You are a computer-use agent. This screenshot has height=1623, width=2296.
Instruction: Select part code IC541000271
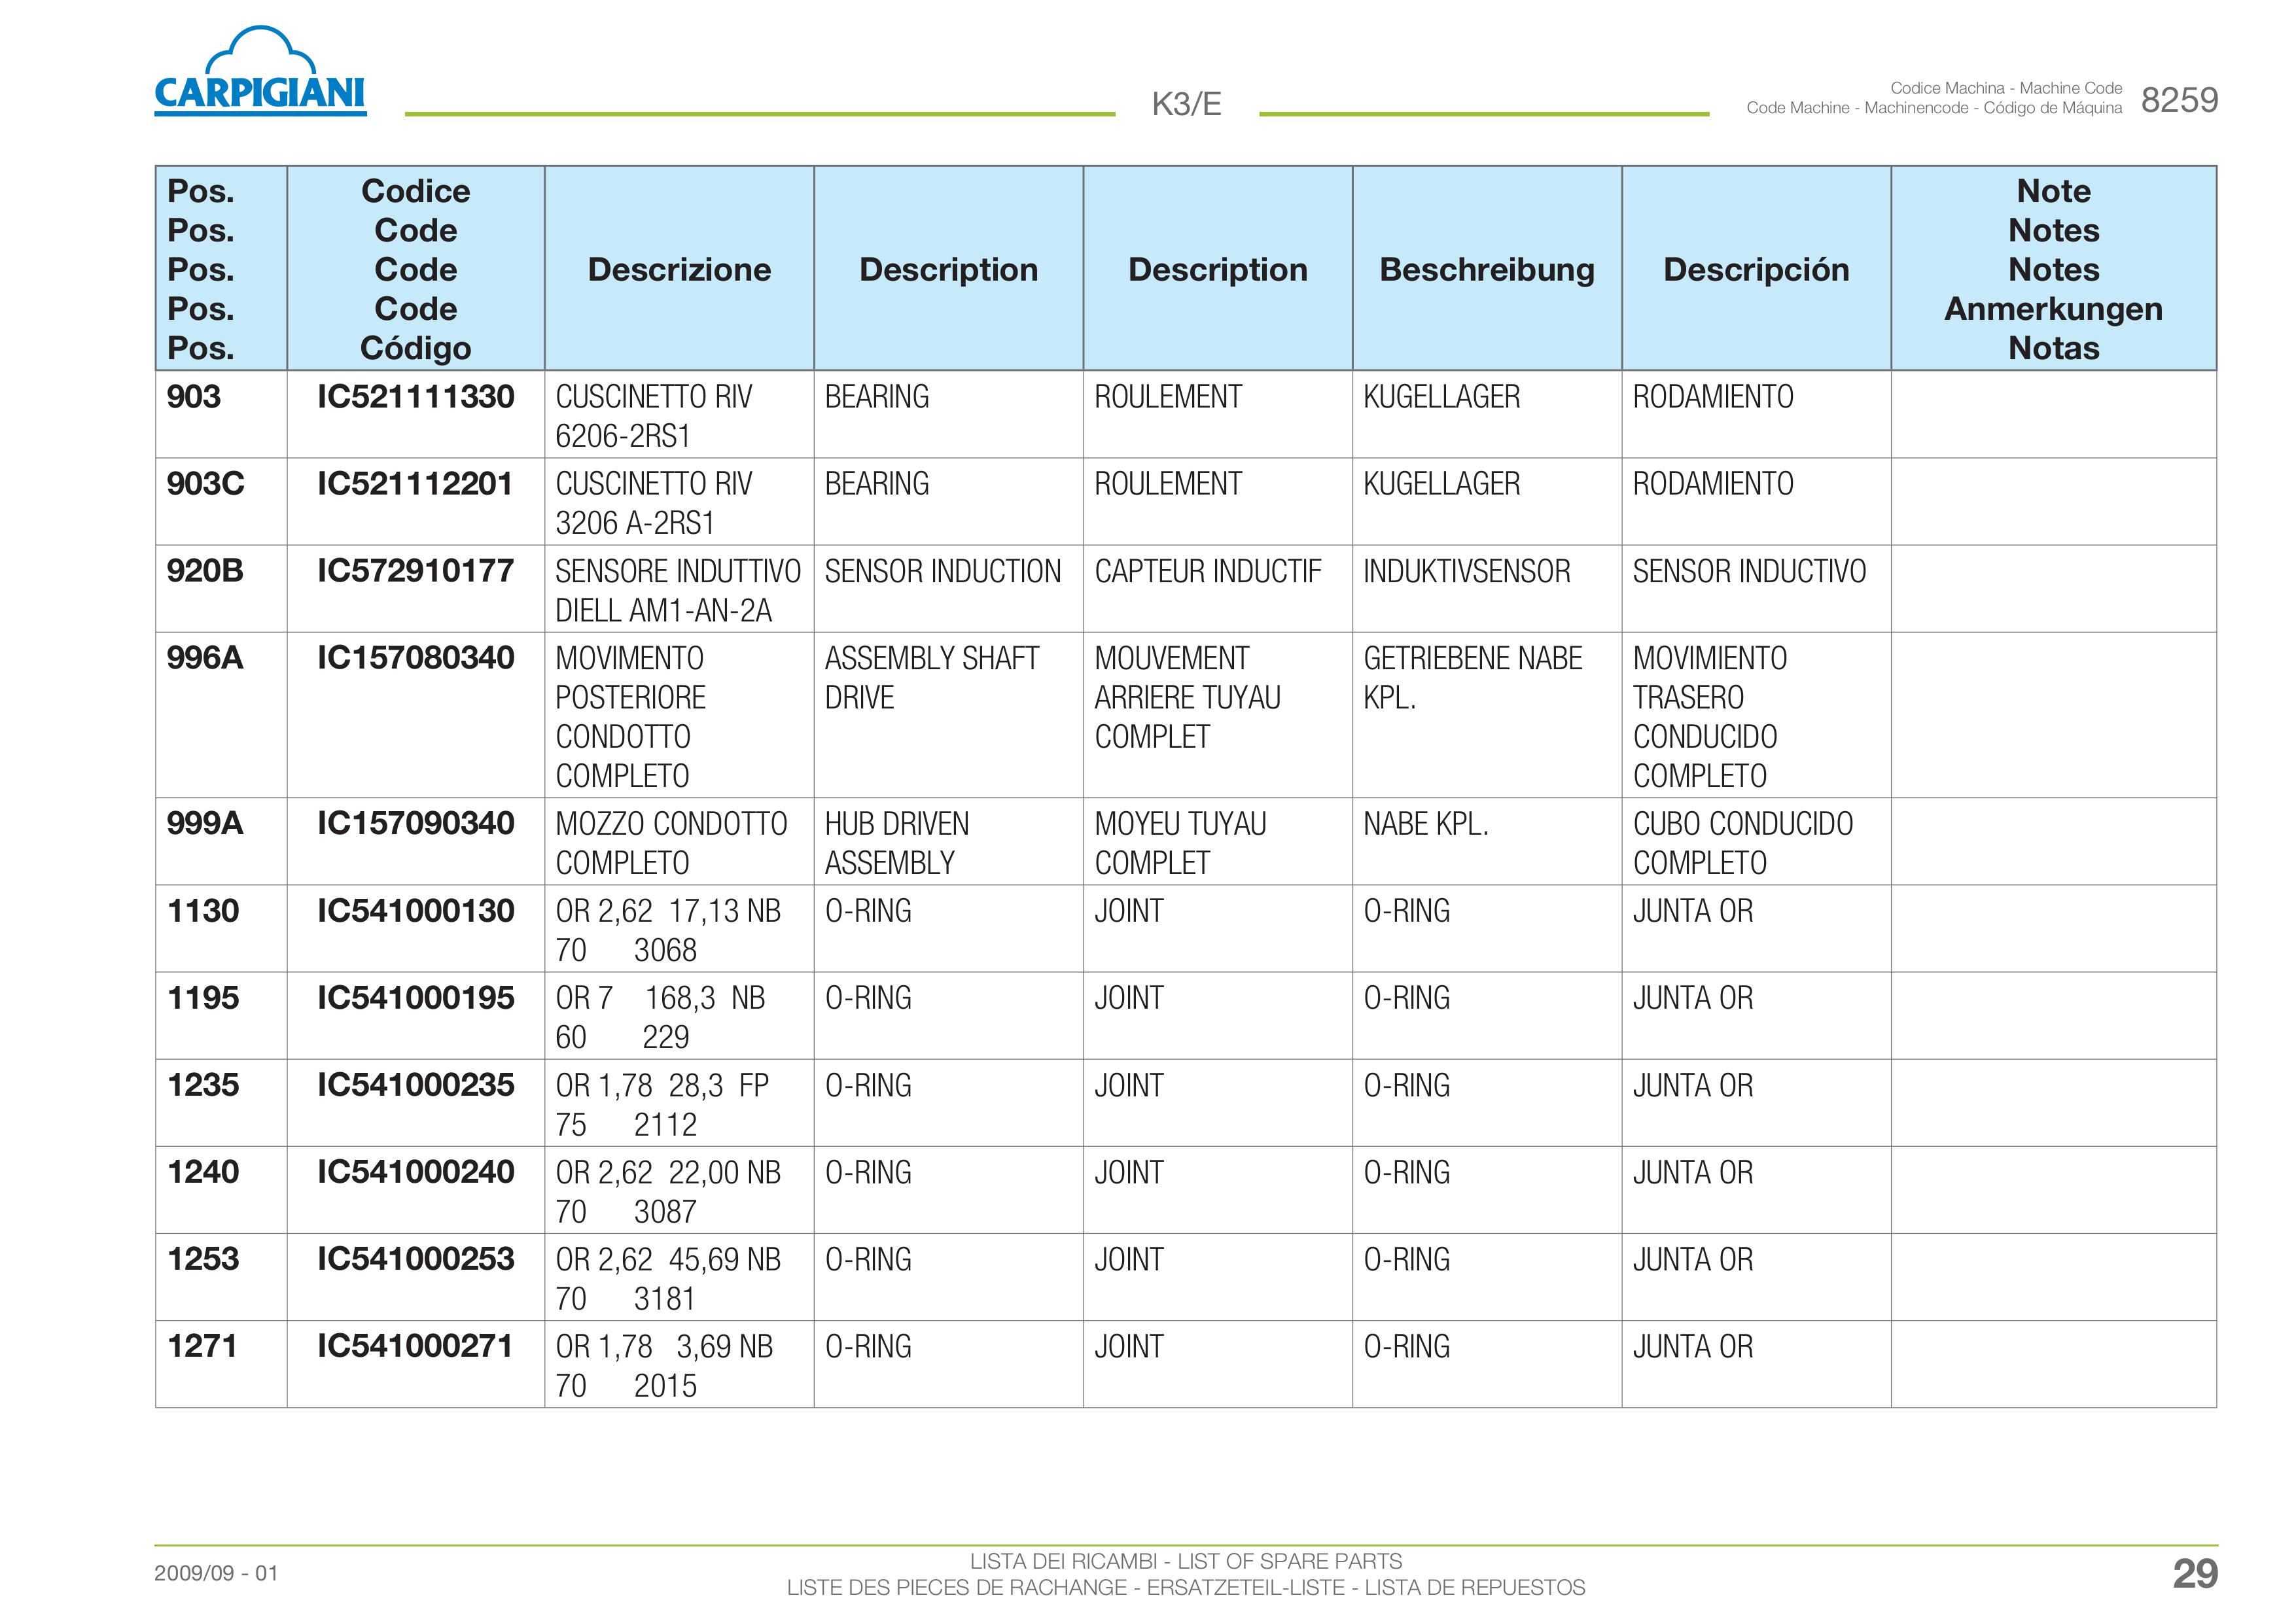(415, 1346)
